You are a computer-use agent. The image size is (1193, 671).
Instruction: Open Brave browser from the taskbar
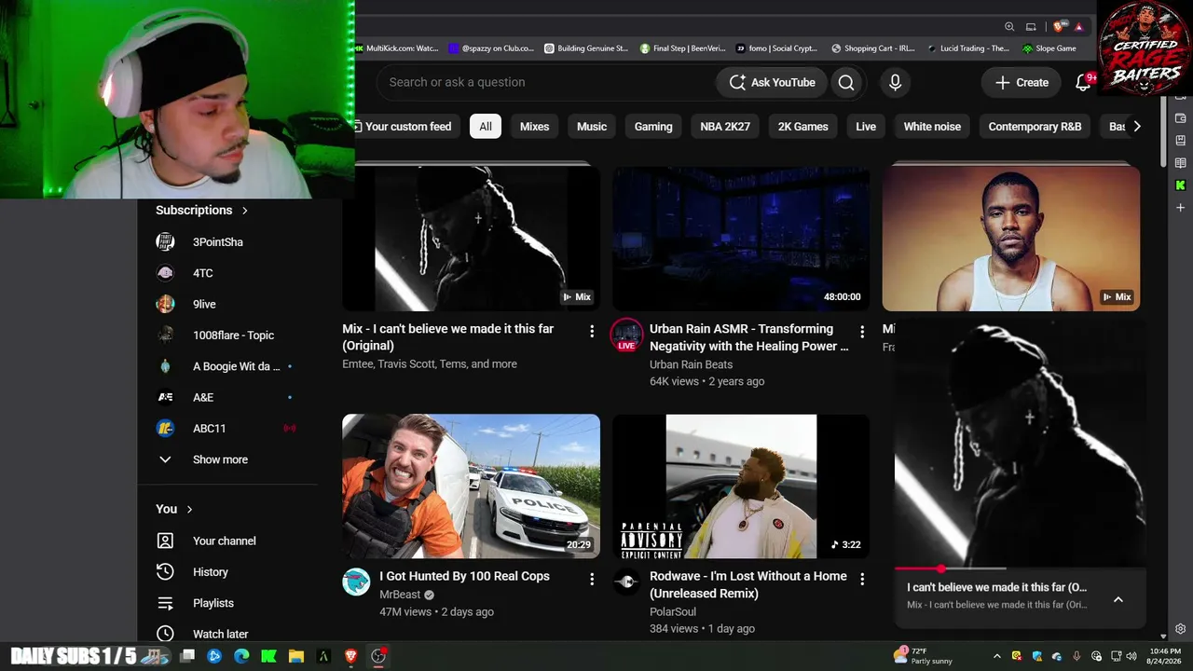point(351,656)
